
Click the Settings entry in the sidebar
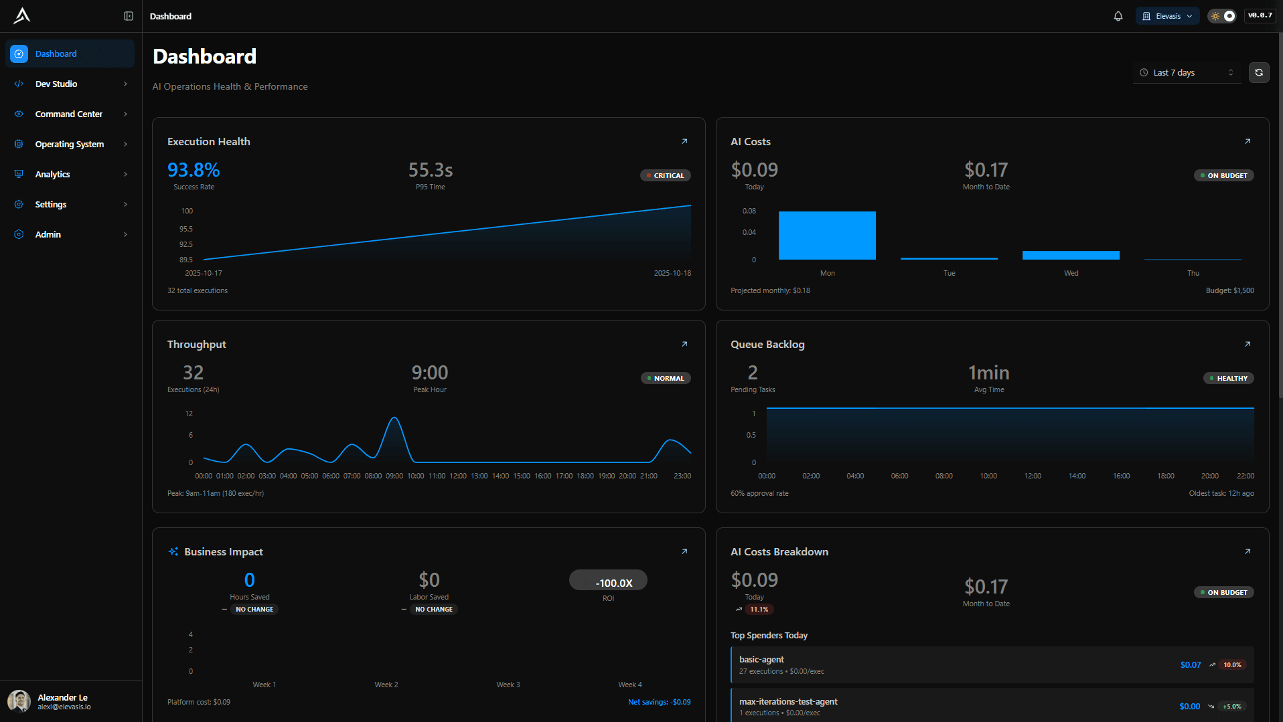[51, 204]
